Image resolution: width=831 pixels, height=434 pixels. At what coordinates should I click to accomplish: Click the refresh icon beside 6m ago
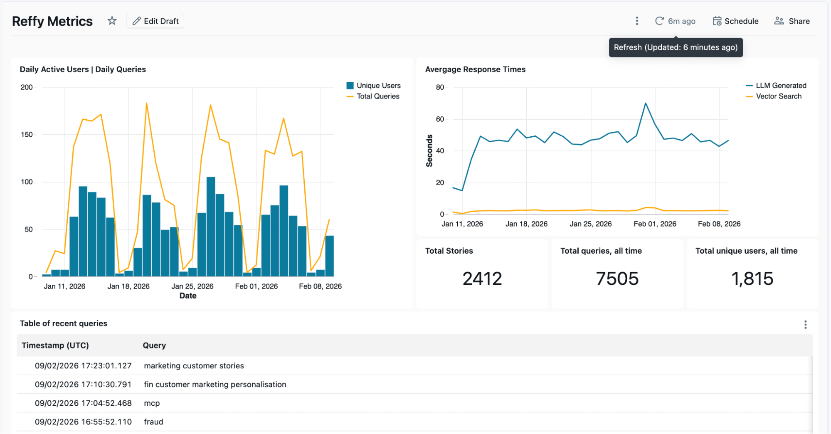[659, 21]
